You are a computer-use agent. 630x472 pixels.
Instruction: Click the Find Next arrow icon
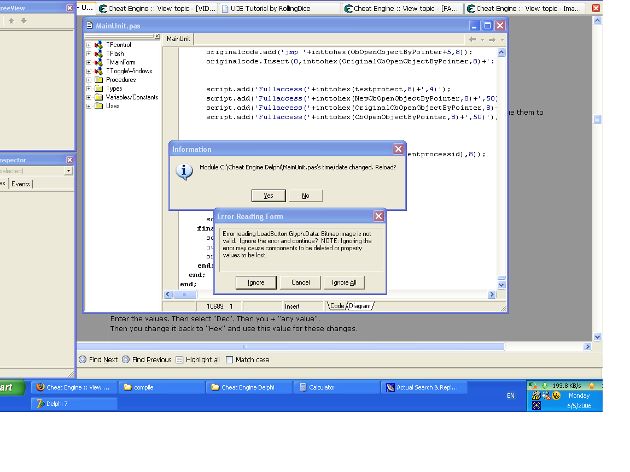[83, 359]
